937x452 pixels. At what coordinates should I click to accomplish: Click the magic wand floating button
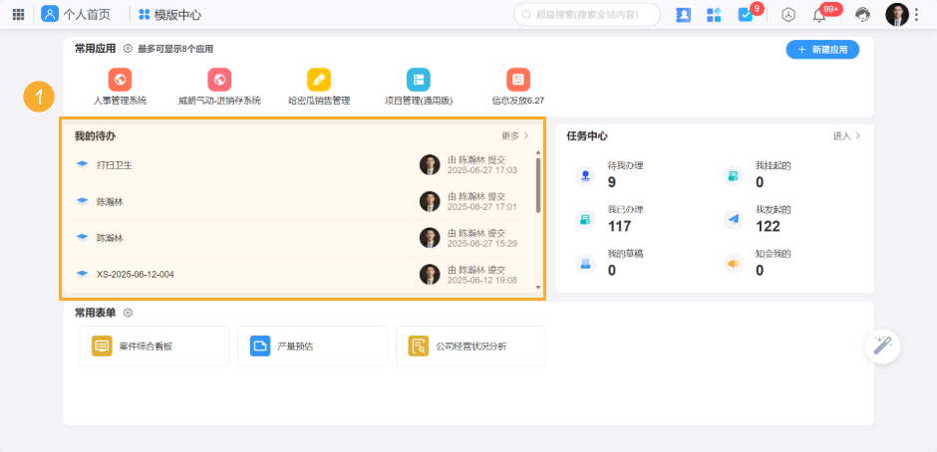882,345
